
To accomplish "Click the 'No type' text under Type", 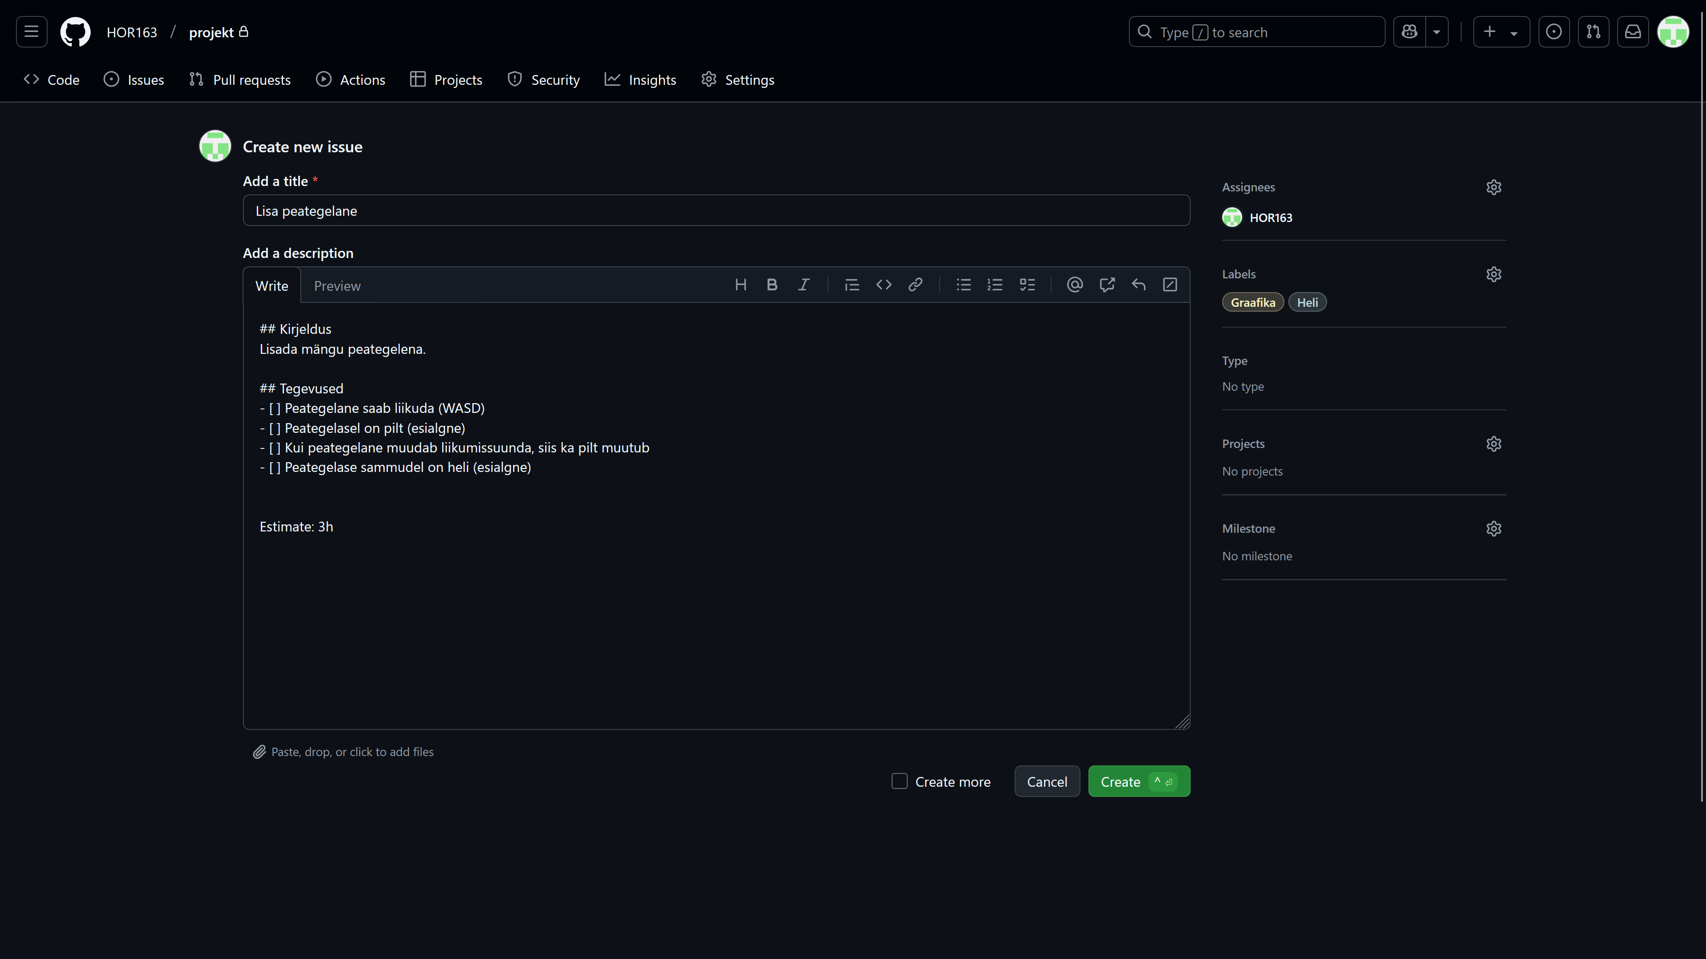I will [1243, 387].
